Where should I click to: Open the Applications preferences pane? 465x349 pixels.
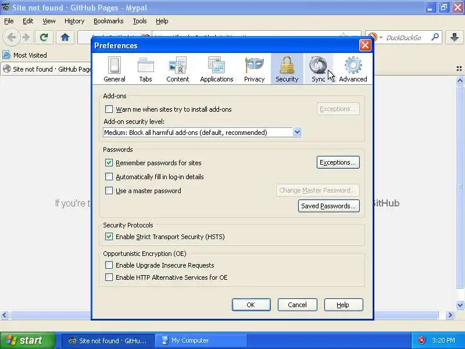point(216,69)
